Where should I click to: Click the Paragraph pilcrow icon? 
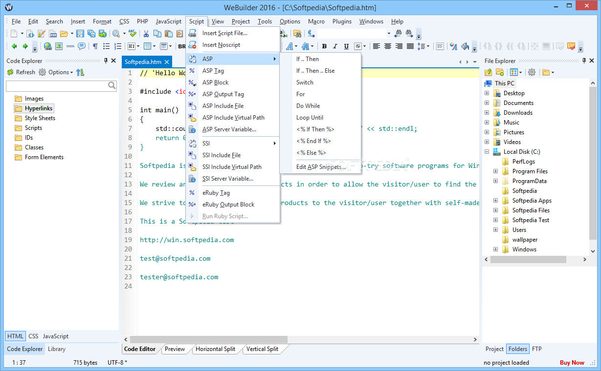95,46
